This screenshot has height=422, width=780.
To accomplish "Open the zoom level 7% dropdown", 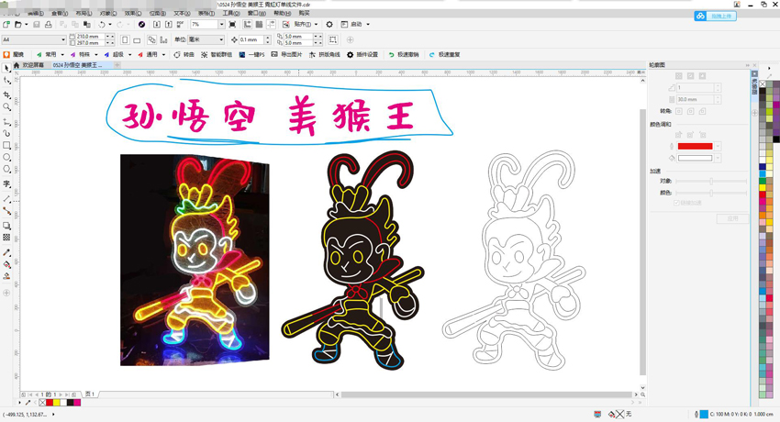I will pyautogui.click(x=221, y=25).
